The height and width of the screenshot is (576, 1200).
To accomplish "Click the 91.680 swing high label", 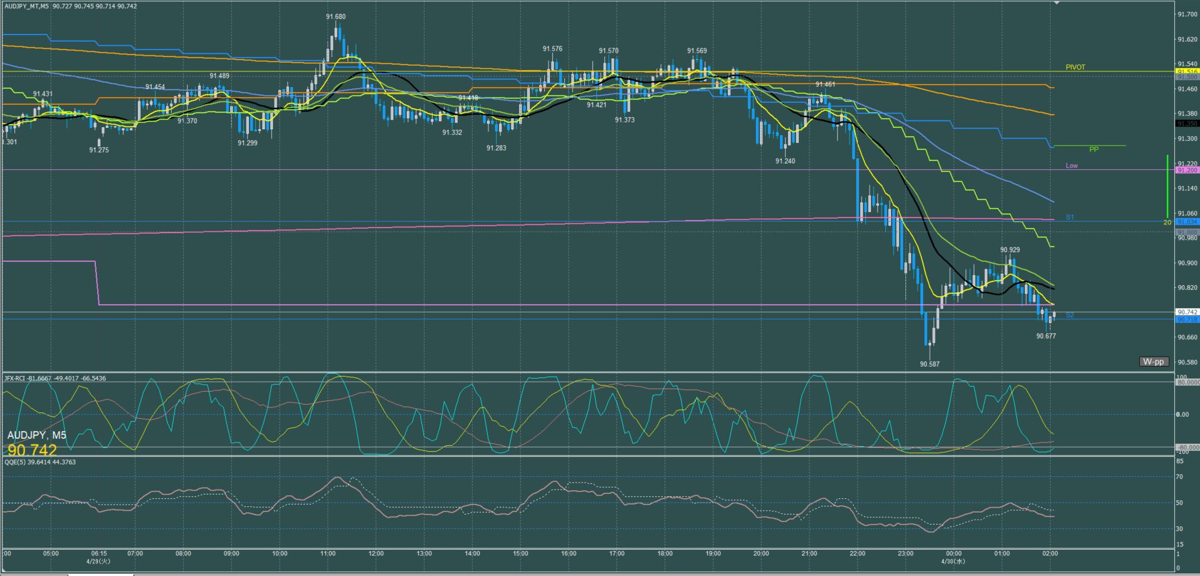I will tap(335, 17).
